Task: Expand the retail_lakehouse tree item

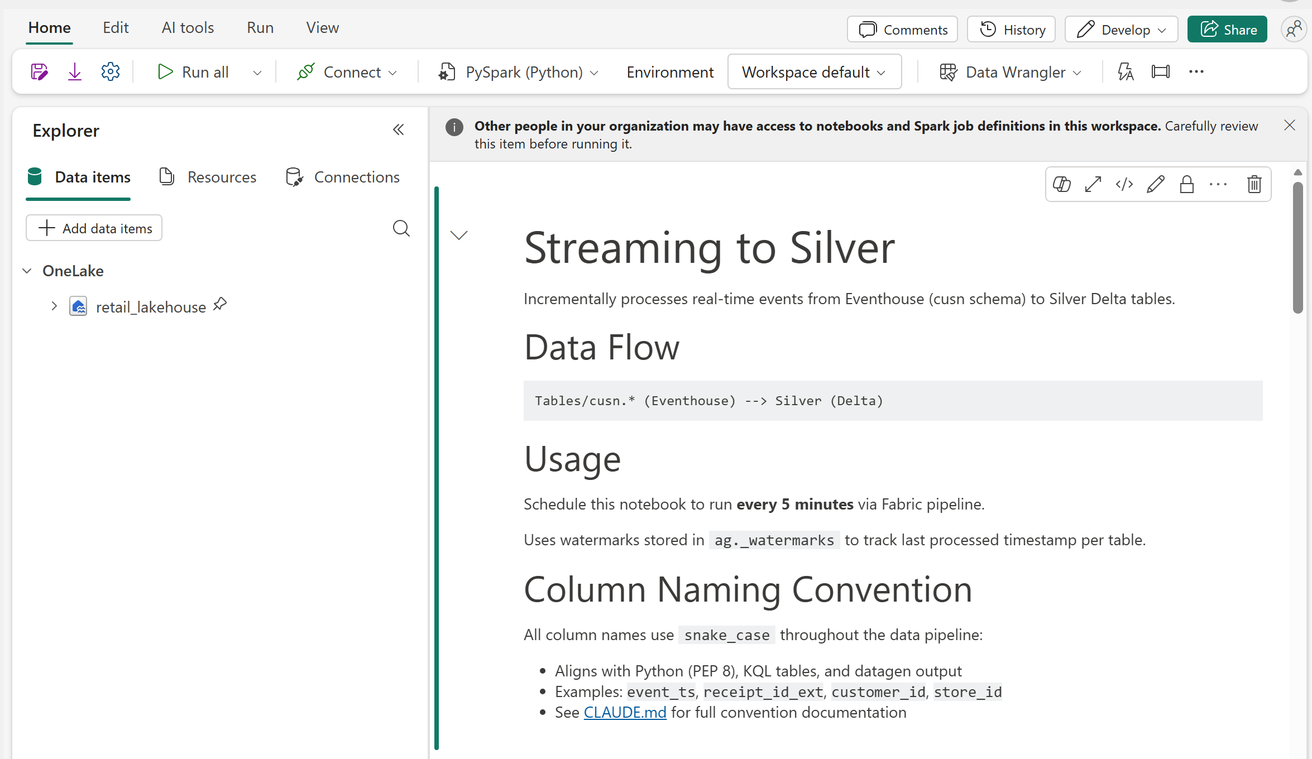Action: (54, 306)
